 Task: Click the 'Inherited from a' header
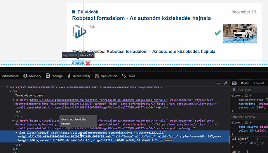point(243,117)
